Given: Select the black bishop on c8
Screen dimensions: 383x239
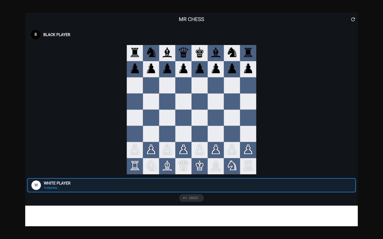Looking at the screenshot, I should click(167, 53).
